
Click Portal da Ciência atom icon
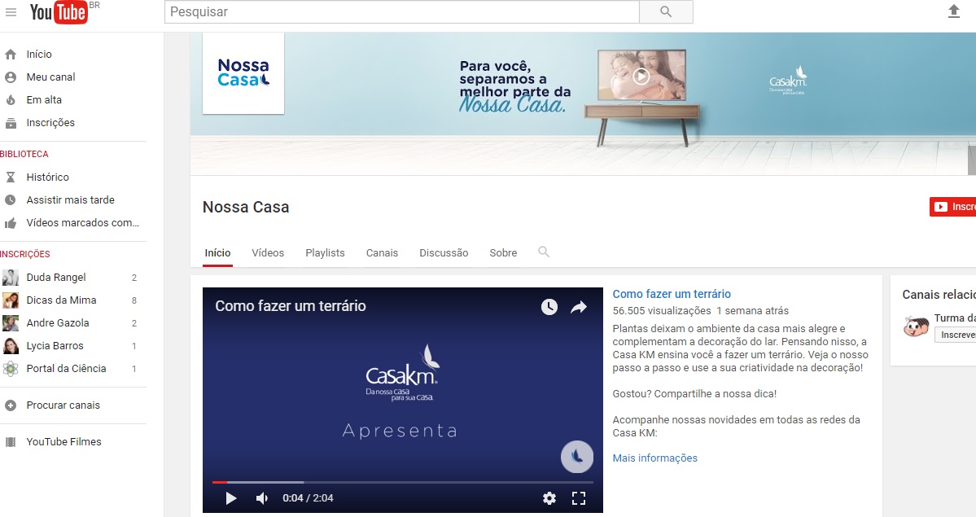tap(11, 369)
